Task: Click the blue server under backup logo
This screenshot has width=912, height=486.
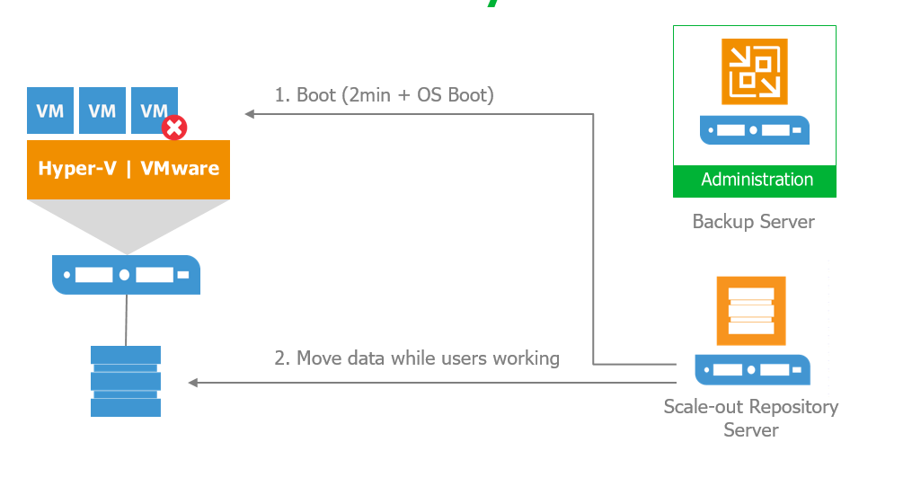Action: 755,129
